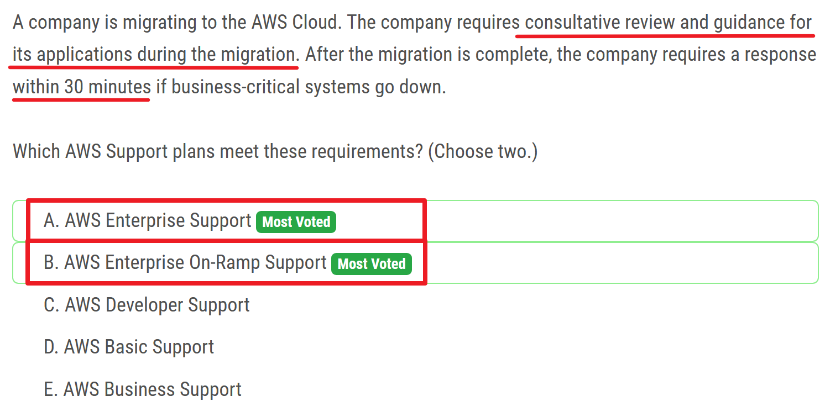Select answer A. AWS Enterprise Support

pyautogui.click(x=158, y=221)
